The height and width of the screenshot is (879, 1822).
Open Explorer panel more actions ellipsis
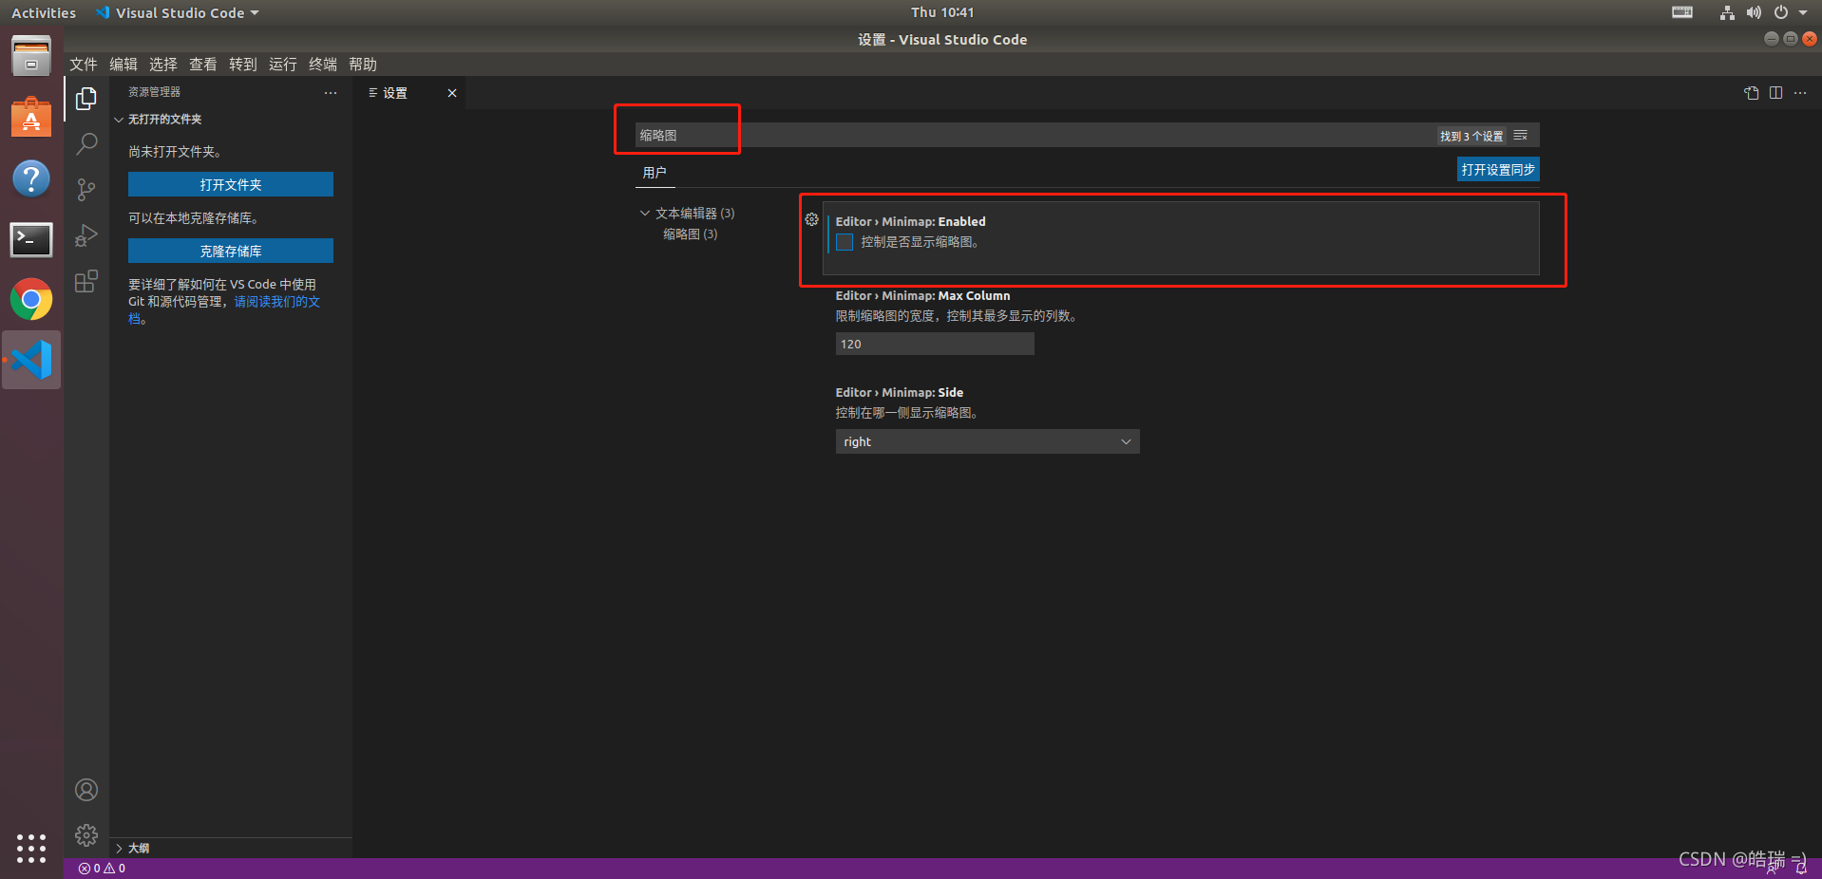tap(331, 93)
